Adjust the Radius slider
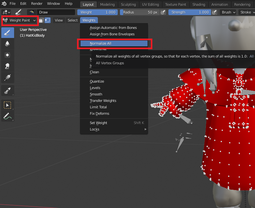This screenshot has height=208, width=255. pos(140,12)
